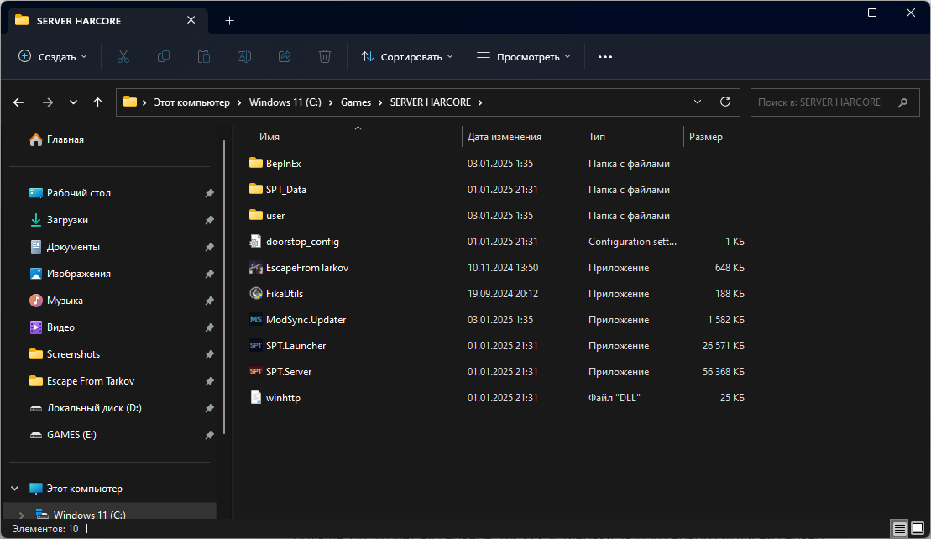Select the doorstop_config file icon
This screenshot has height=539, width=931.
click(x=256, y=242)
